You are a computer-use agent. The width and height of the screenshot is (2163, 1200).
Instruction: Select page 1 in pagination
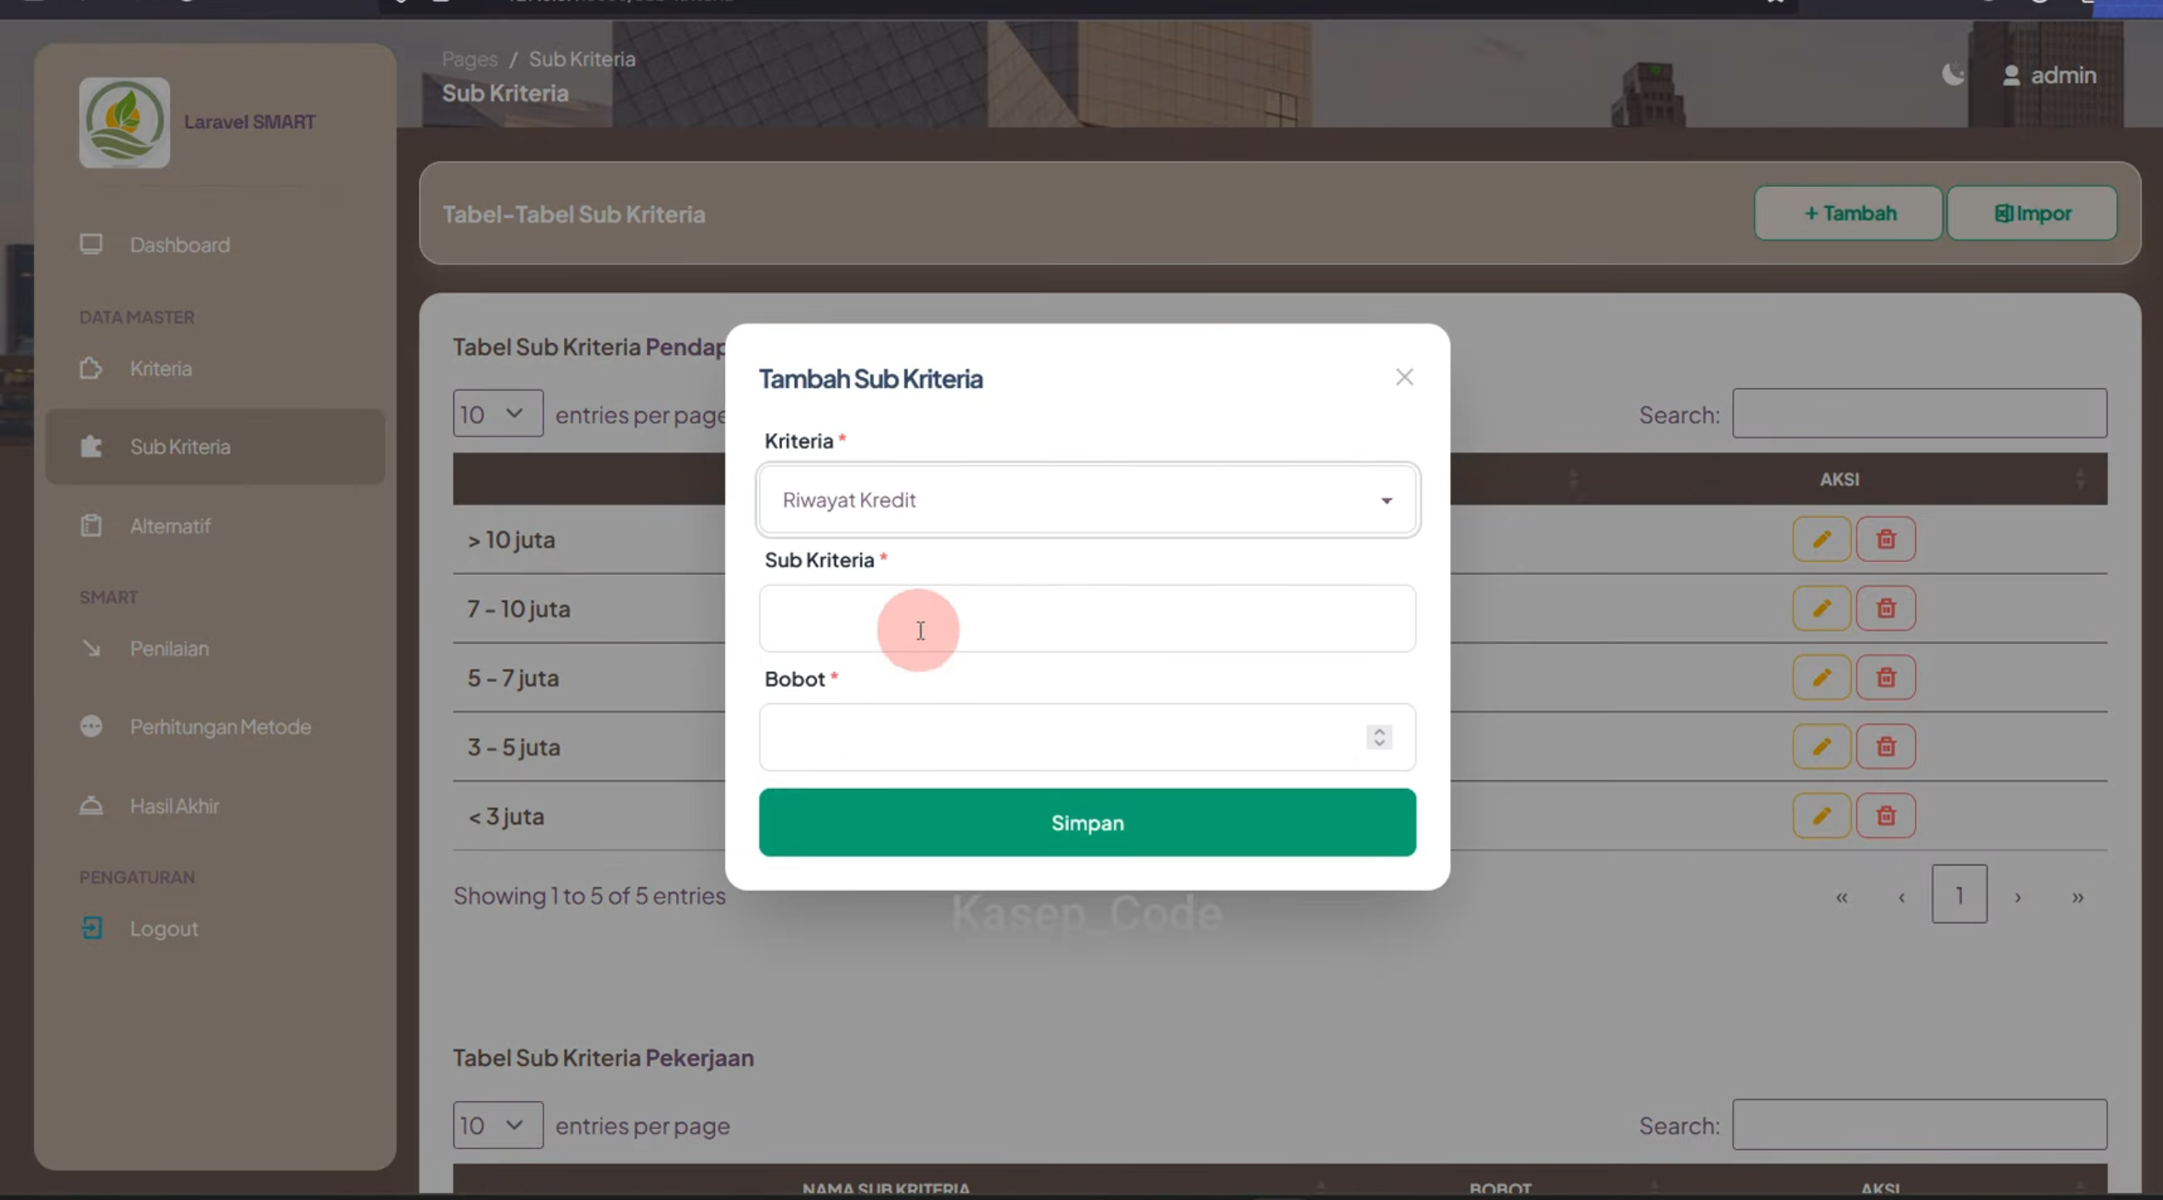(1959, 894)
